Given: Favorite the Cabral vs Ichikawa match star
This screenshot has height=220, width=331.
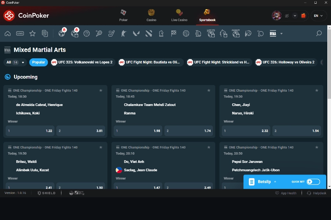Looking at the screenshot, I should coord(101,90).
